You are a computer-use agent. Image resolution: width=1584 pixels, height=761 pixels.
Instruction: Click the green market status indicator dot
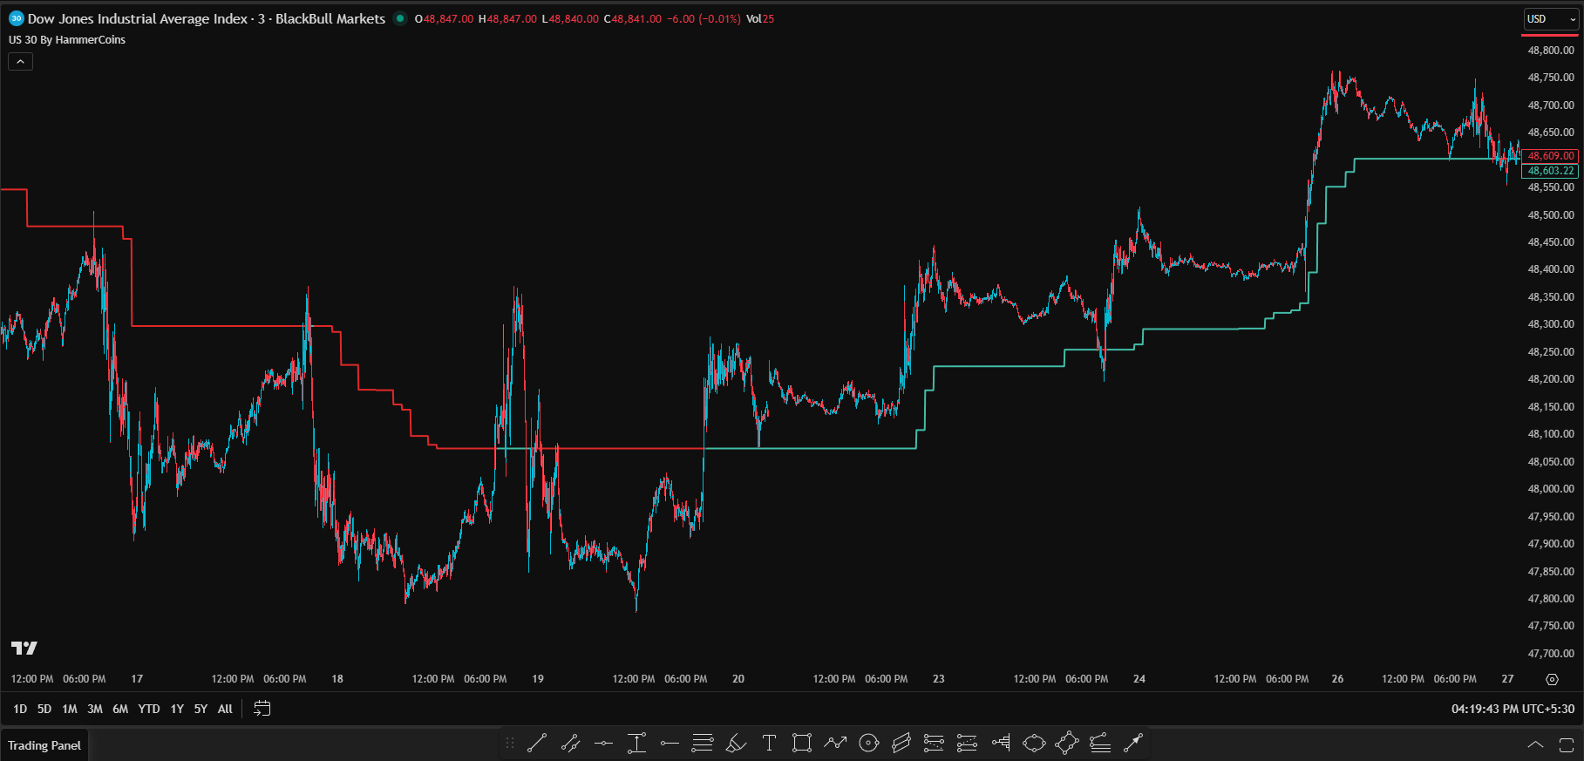[400, 18]
